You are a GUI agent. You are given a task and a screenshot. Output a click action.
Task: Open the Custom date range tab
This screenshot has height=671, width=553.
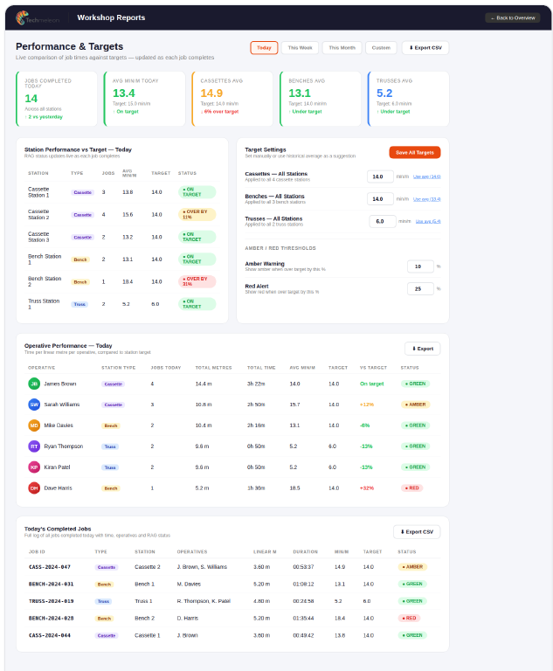[381, 48]
